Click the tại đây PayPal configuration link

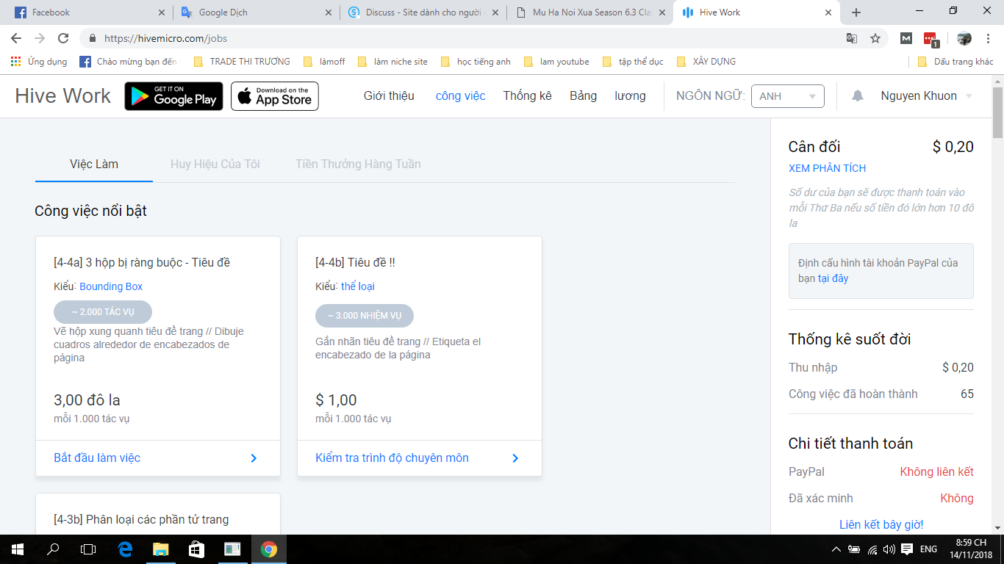pyautogui.click(x=833, y=278)
